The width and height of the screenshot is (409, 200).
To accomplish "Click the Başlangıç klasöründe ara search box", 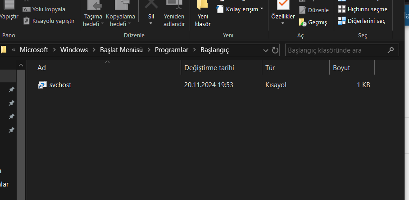I will [x=342, y=50].
